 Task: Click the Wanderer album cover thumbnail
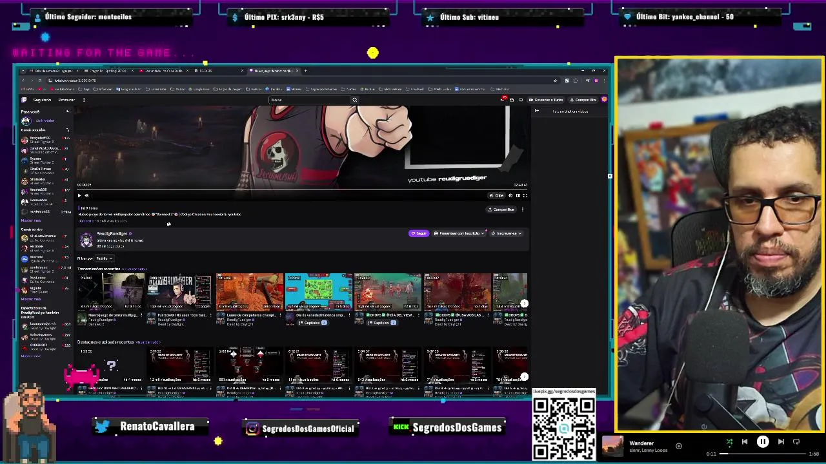click(x=612, y=446)
